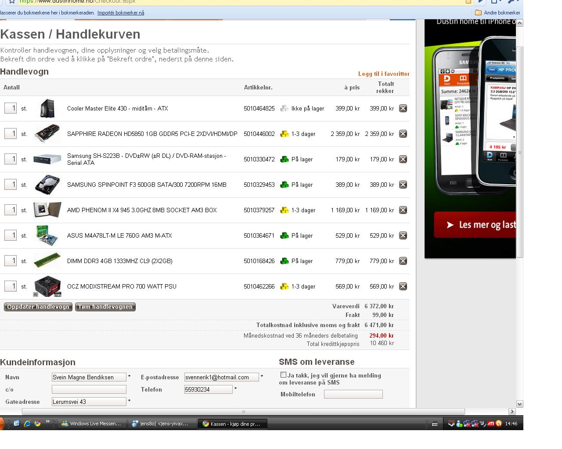Remove SAMSUNG SPINPOINT F3 from cart
Image resolution: width=562 pixels, height=449 pixels.
(403, 185)
